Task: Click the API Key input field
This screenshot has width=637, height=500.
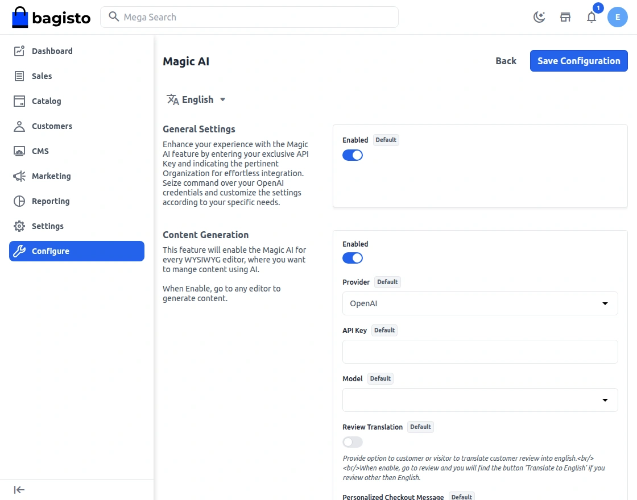Action: coord(479,352)
